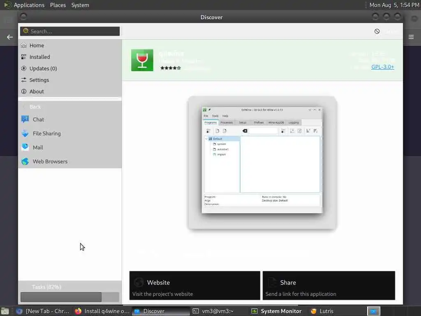Click the clock Mon Aug 5, 1:54 PM

(394, 5)
